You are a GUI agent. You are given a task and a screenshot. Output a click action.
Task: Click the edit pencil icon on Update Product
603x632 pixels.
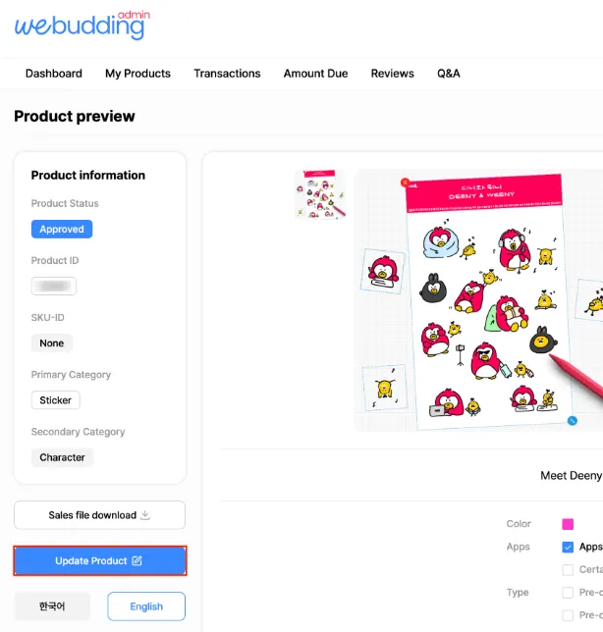coord(137,560)
